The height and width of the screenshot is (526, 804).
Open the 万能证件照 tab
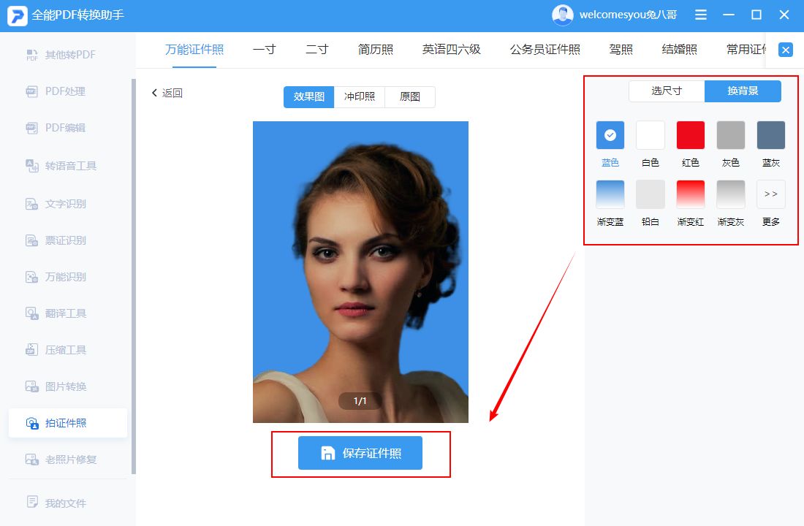(x=194, y=50)
